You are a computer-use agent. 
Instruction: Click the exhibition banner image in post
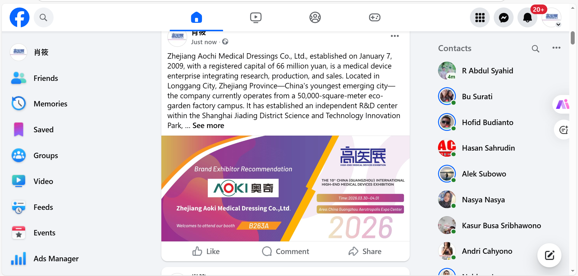coord(285,189)
